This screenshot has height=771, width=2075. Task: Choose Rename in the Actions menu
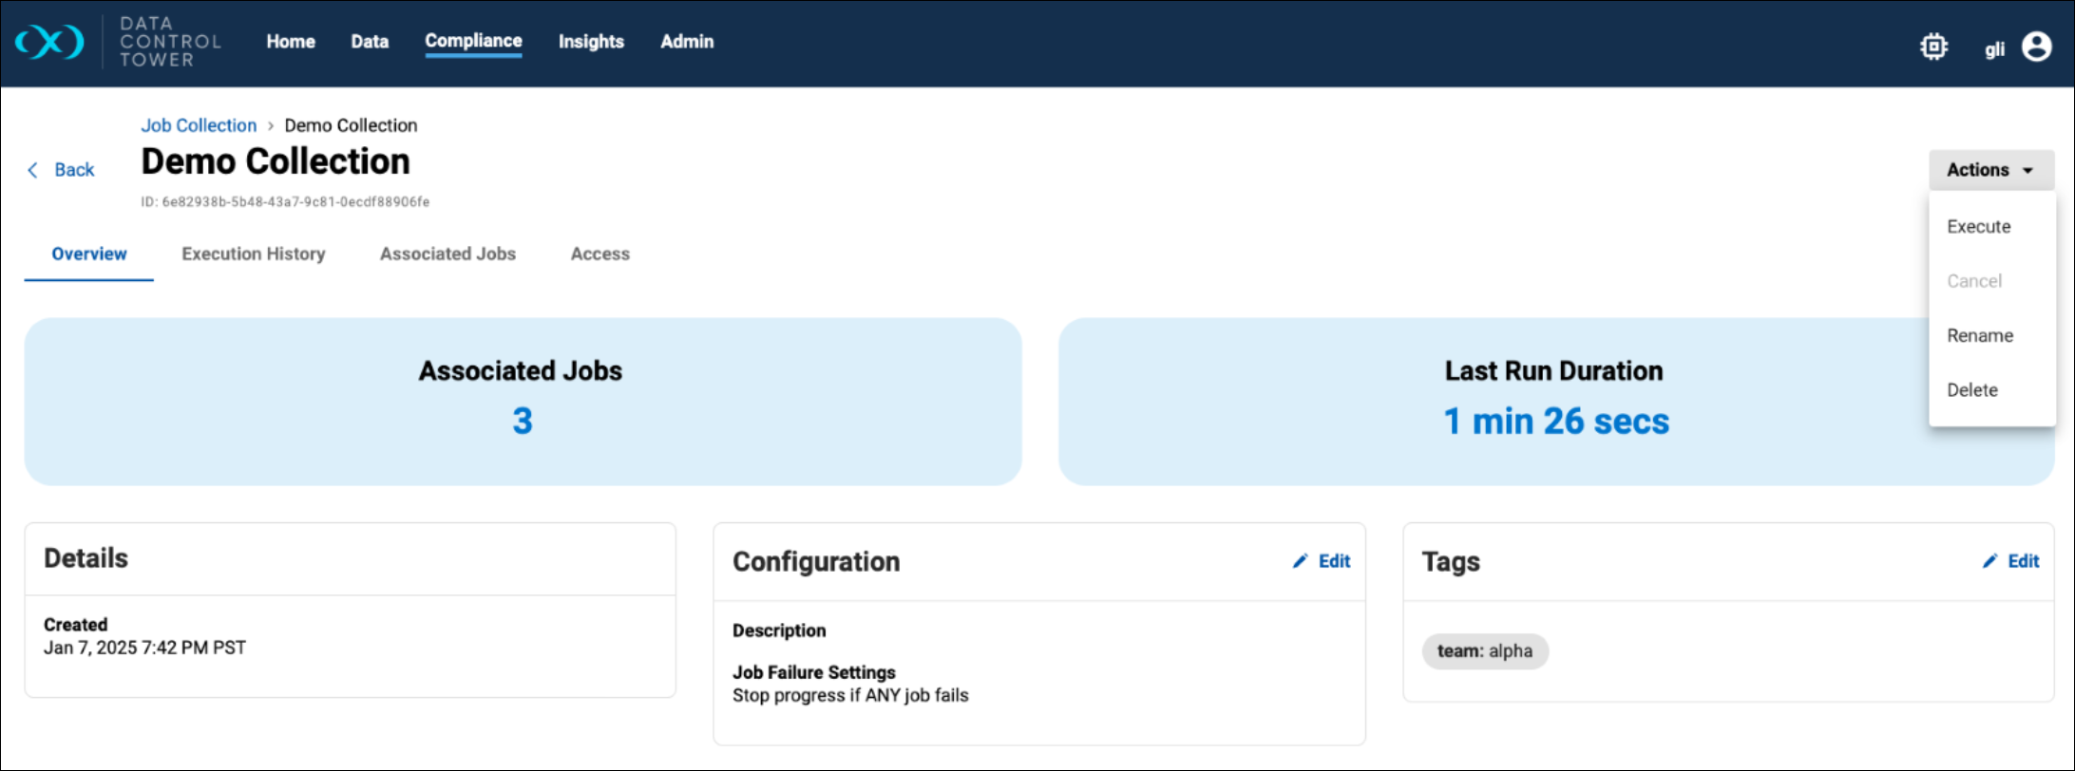1979,336
